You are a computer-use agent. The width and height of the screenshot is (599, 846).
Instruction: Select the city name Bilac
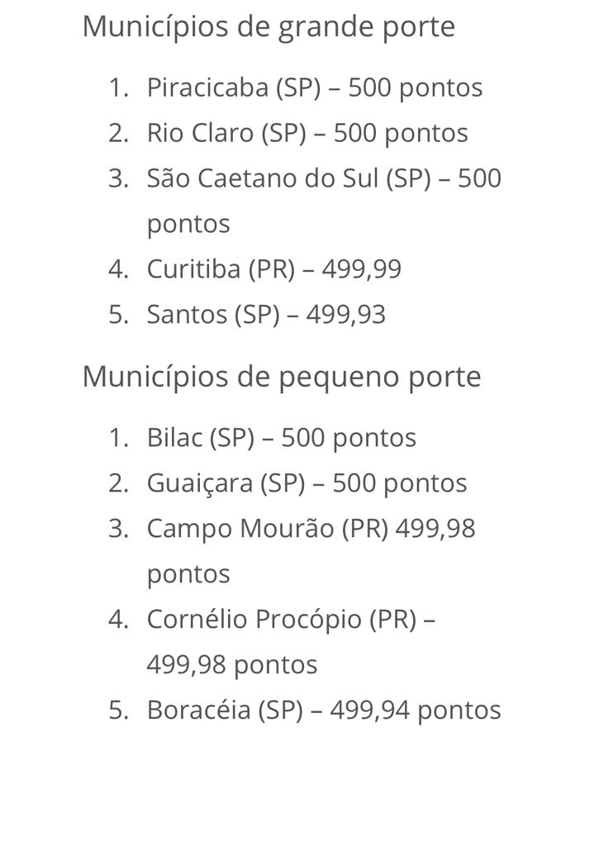174,438
